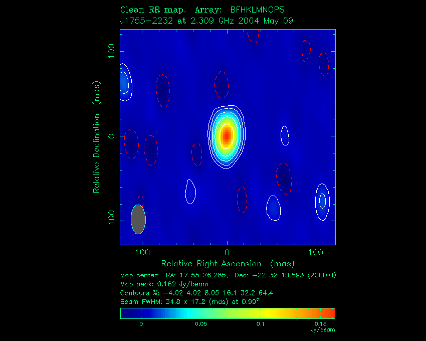
Task: Click the 'J1755-2232 at 2.309 GHz 2004 May 09' line
Action: pyautogui.click(x=206, y=21)
